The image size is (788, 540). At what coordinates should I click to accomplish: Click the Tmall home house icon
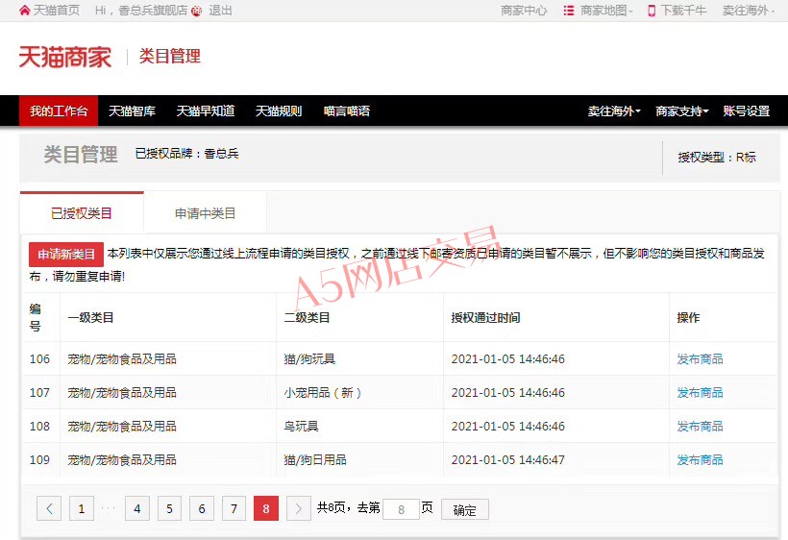[x=24, y=10]
